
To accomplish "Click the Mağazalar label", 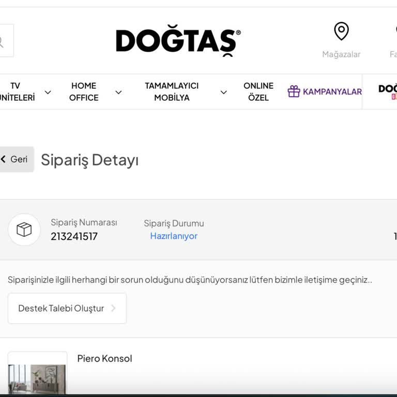I will click(x=341, y=54).
